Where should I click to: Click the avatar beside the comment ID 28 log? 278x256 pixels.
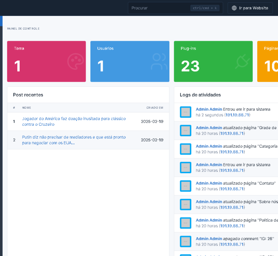point(185,242)
